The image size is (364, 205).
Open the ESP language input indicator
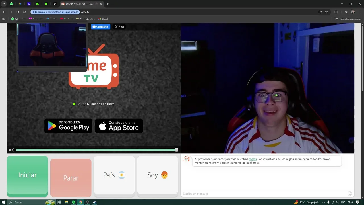click(343, 202)
